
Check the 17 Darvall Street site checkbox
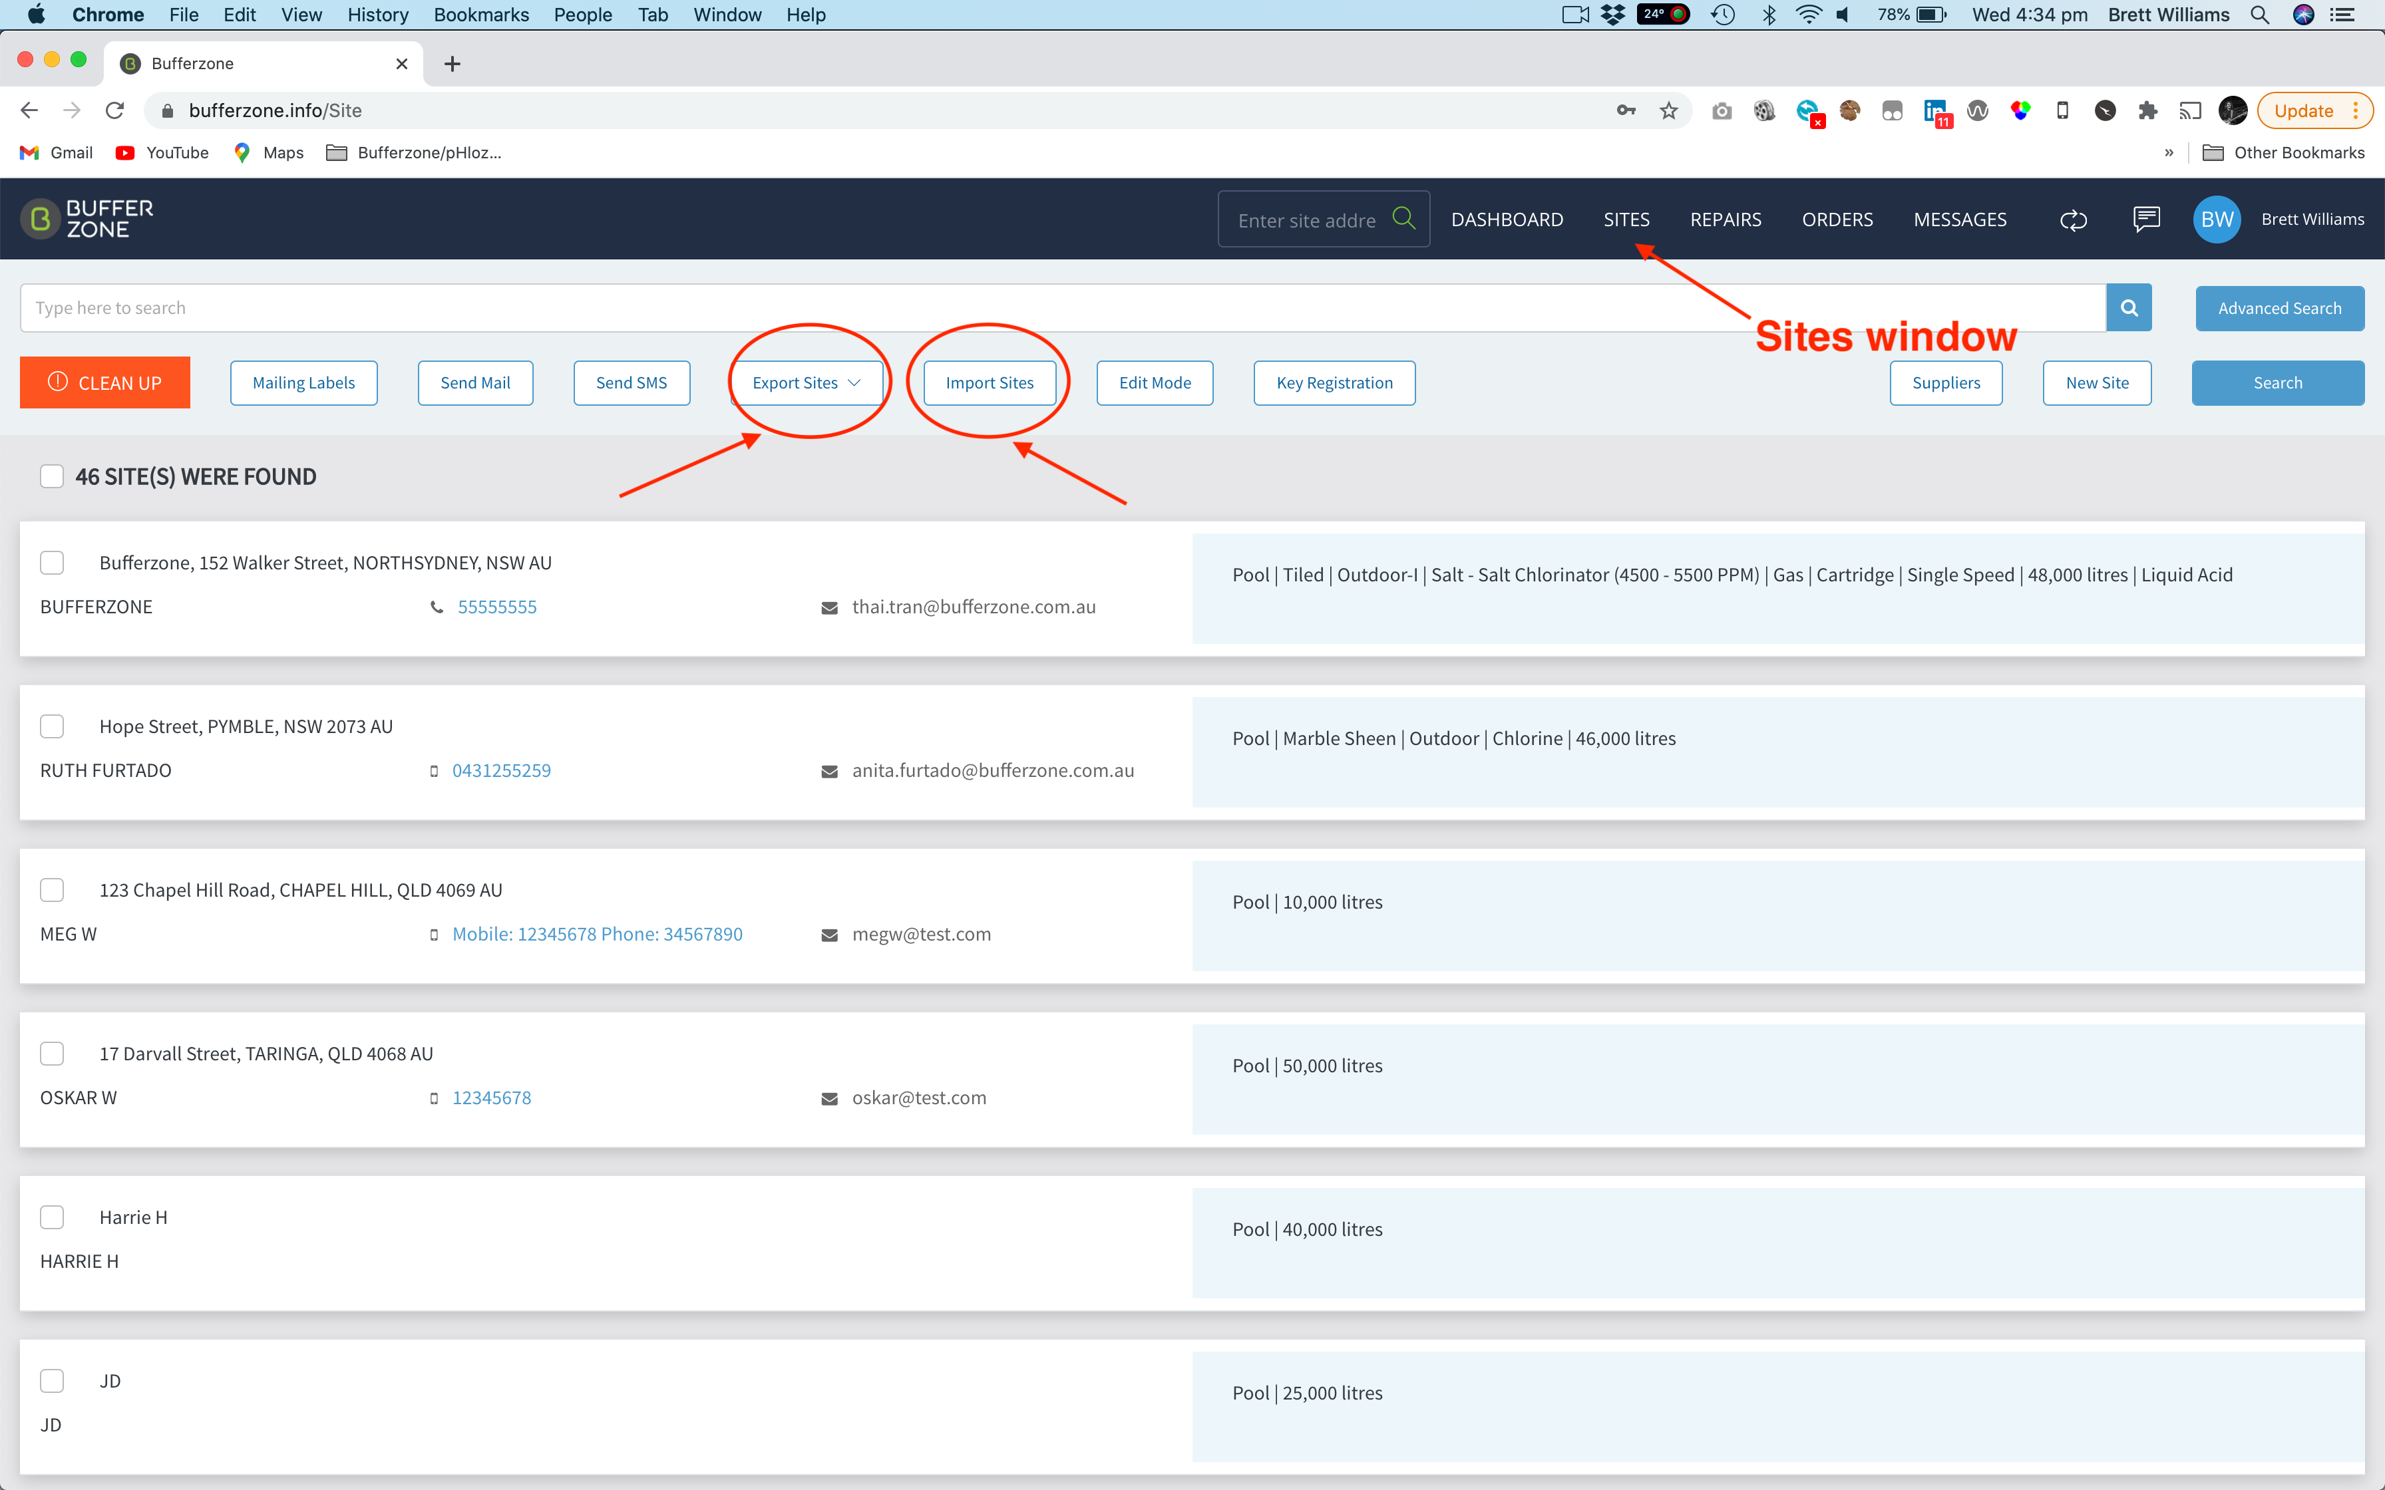tap(52, 1054)
